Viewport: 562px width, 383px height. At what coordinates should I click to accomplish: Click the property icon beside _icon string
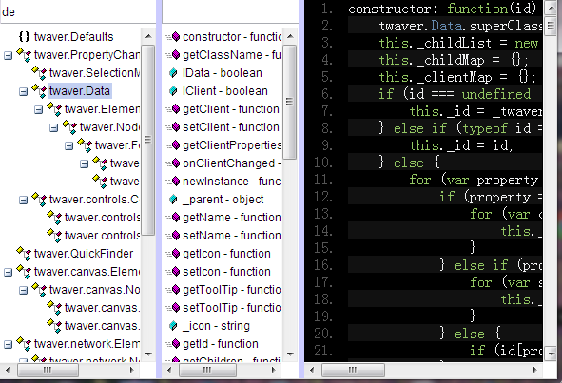(x=173, y=326)
